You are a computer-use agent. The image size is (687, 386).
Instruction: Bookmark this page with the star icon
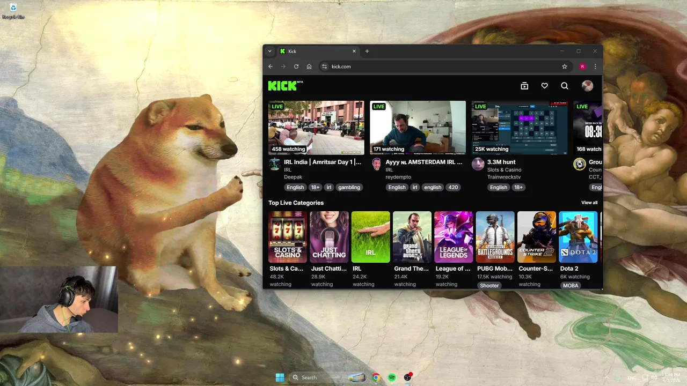tap(565, 66)
